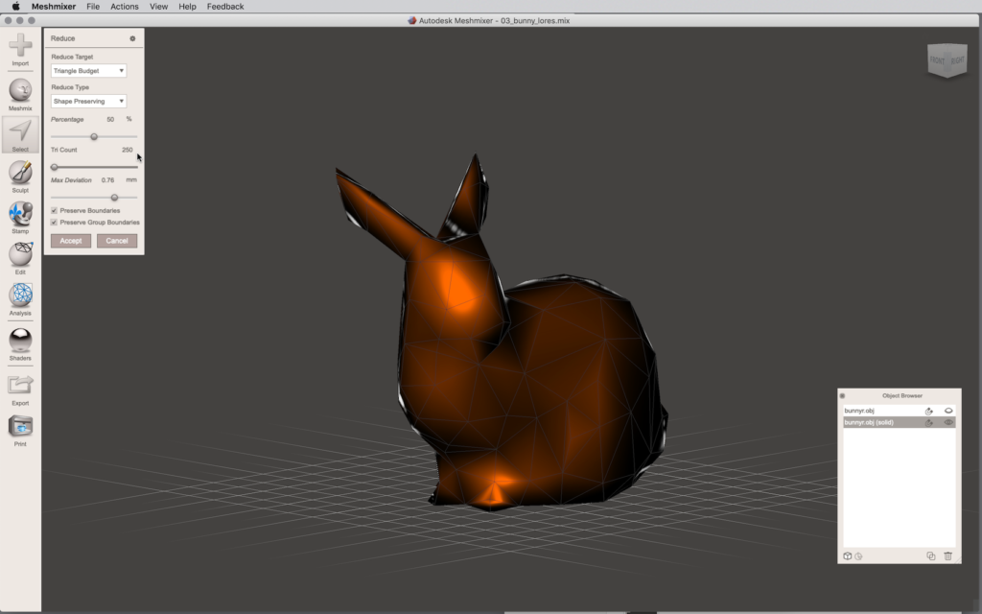Open the Stamp tool

click(20, 214)
